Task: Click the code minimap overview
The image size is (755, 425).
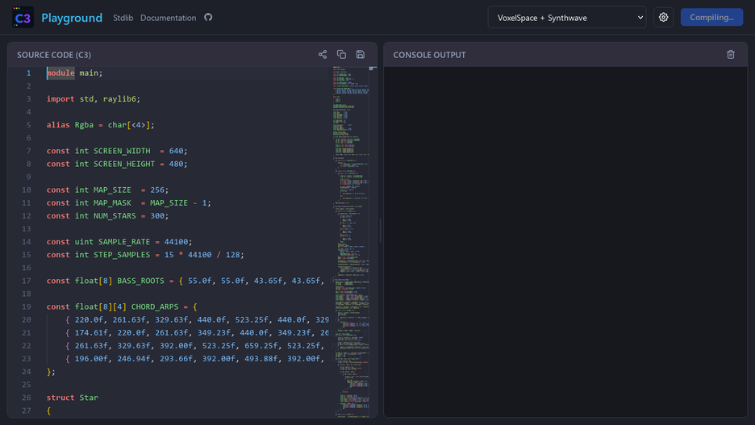Action: point(351,240)
